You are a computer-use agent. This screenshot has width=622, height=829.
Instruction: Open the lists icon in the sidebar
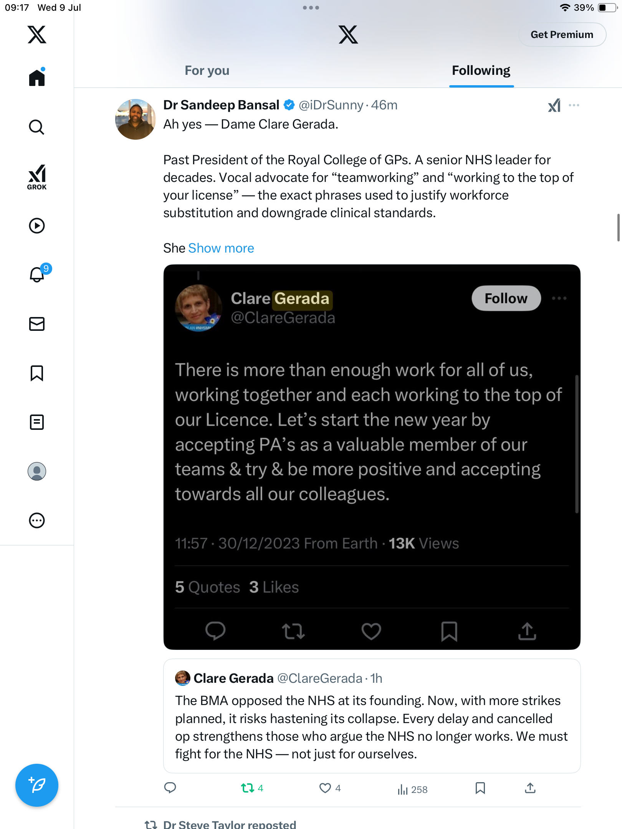coord(37,422)
